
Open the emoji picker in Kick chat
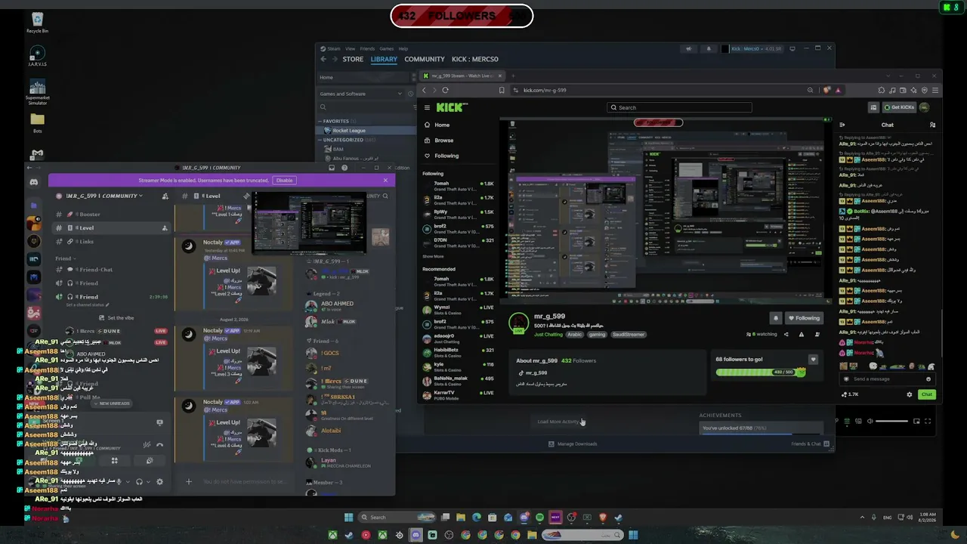(928, 379)
